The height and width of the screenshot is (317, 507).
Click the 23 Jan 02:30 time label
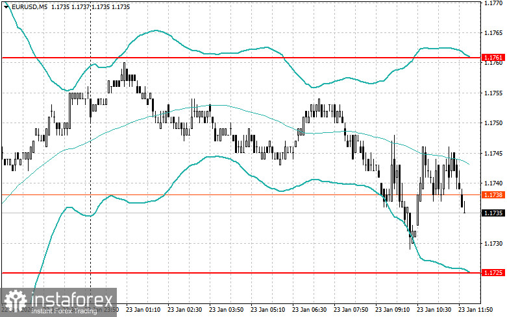pyautogui.click(x=184, y=310)
